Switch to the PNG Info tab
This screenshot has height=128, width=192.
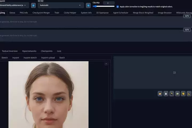(x=24, y=13)
